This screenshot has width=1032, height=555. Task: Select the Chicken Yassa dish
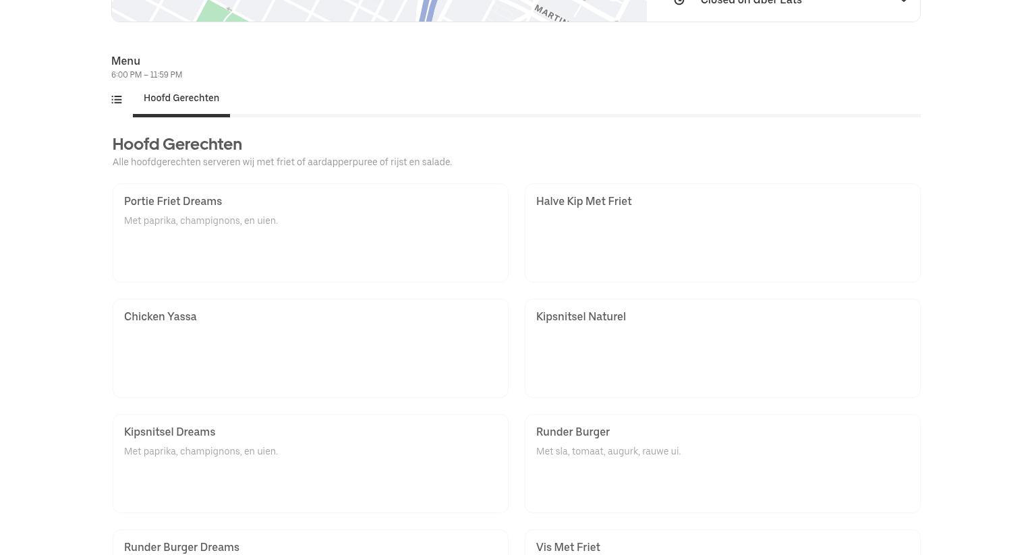click(x=310, y=348)
